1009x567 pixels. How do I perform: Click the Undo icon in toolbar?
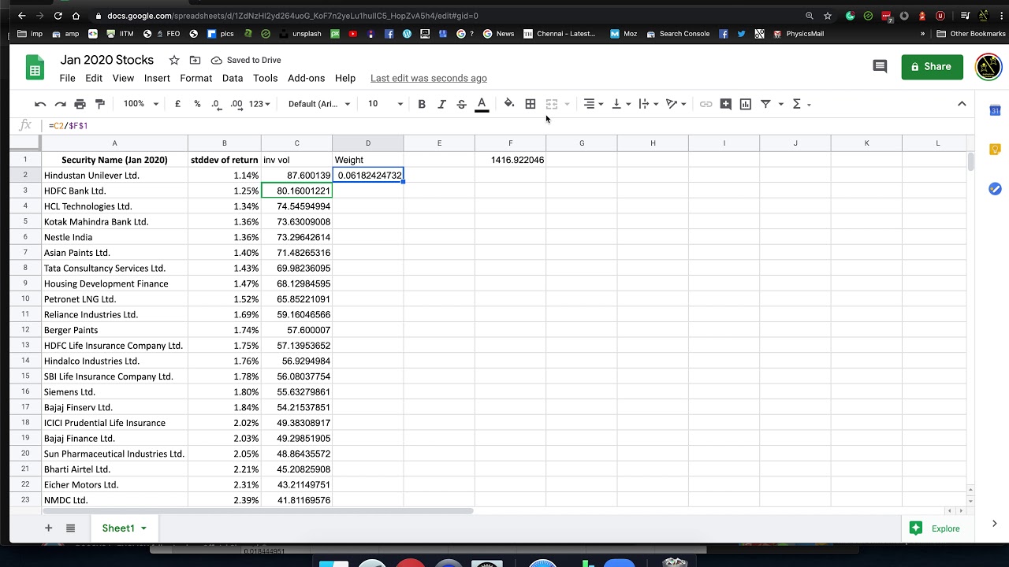coord(40,104)
